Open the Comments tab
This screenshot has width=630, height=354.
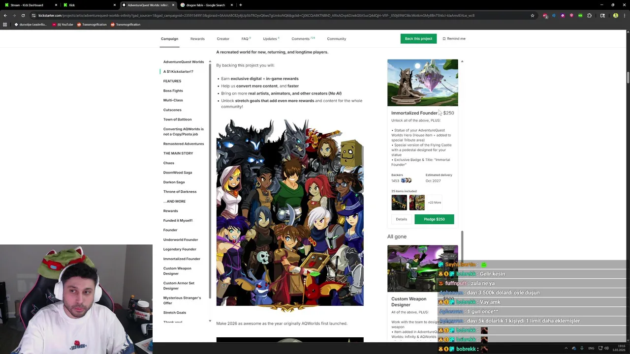303,38
